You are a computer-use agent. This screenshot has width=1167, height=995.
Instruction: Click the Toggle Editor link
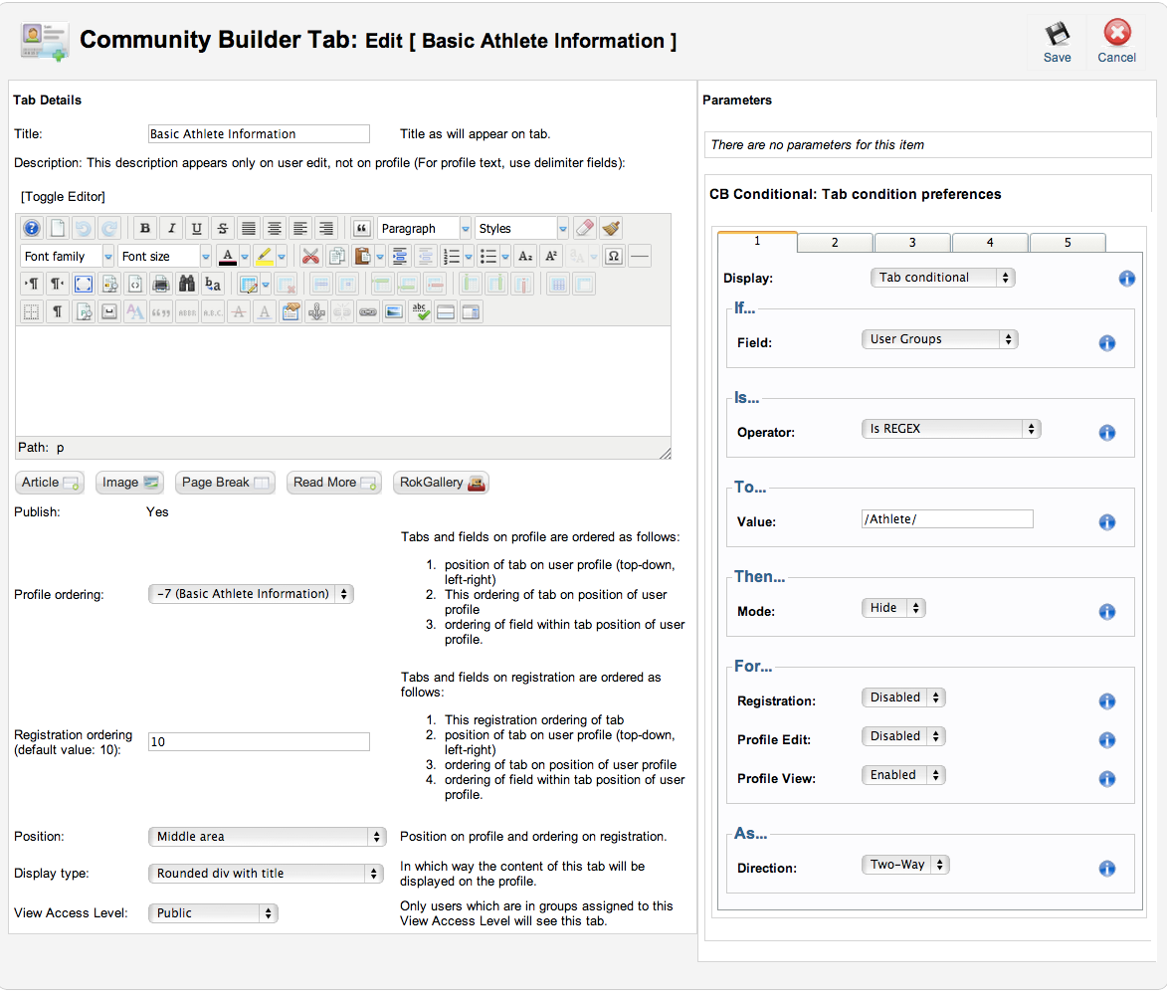click(63, 196)
